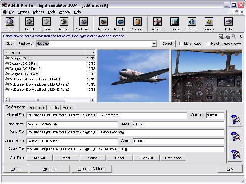This screenshot has width=246, height=184.
Task: Launch the Wizard toolbar icon
Action: tap(10, 22)
